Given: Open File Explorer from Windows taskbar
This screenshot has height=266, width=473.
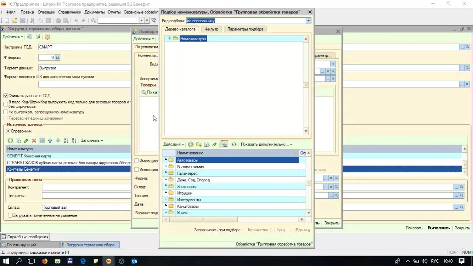Looking at the screenshot, I should [x=57, y=261].
